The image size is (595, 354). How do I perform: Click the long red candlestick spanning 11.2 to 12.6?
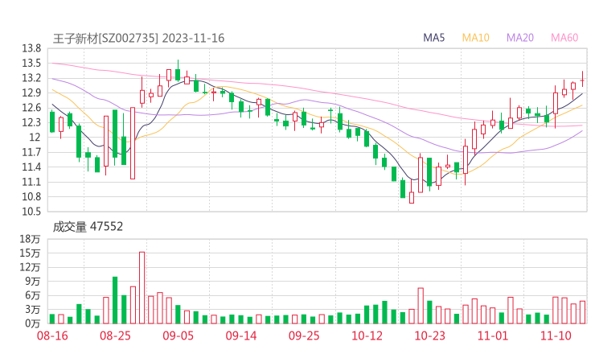click(133, 143)
